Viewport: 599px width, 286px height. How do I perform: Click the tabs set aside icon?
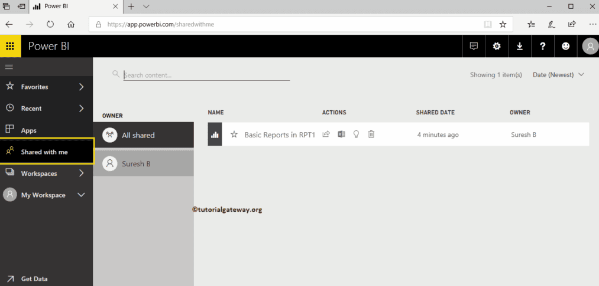[6, 6]
